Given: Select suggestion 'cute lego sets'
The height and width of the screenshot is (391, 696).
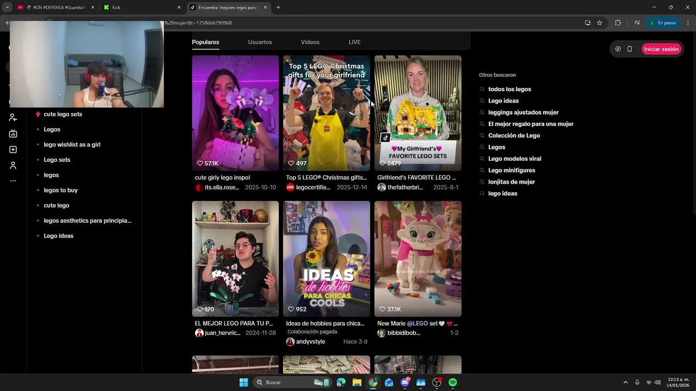Looking at the screenshot, I should (x=63, y=114).
